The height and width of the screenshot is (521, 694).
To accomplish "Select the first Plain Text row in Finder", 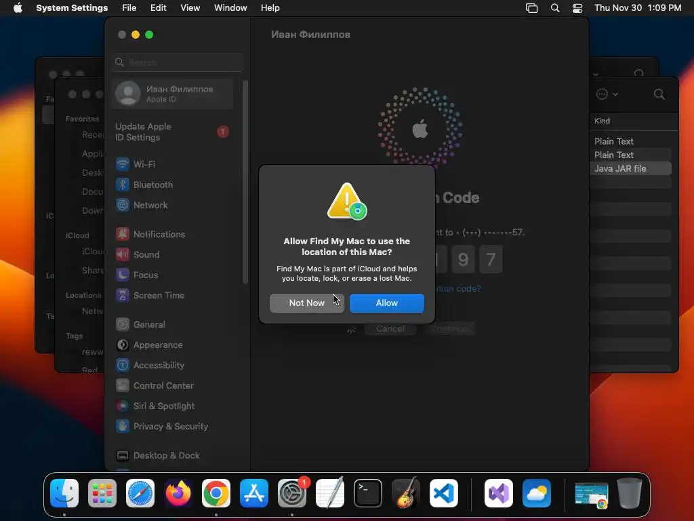I will tap(631, 141).
